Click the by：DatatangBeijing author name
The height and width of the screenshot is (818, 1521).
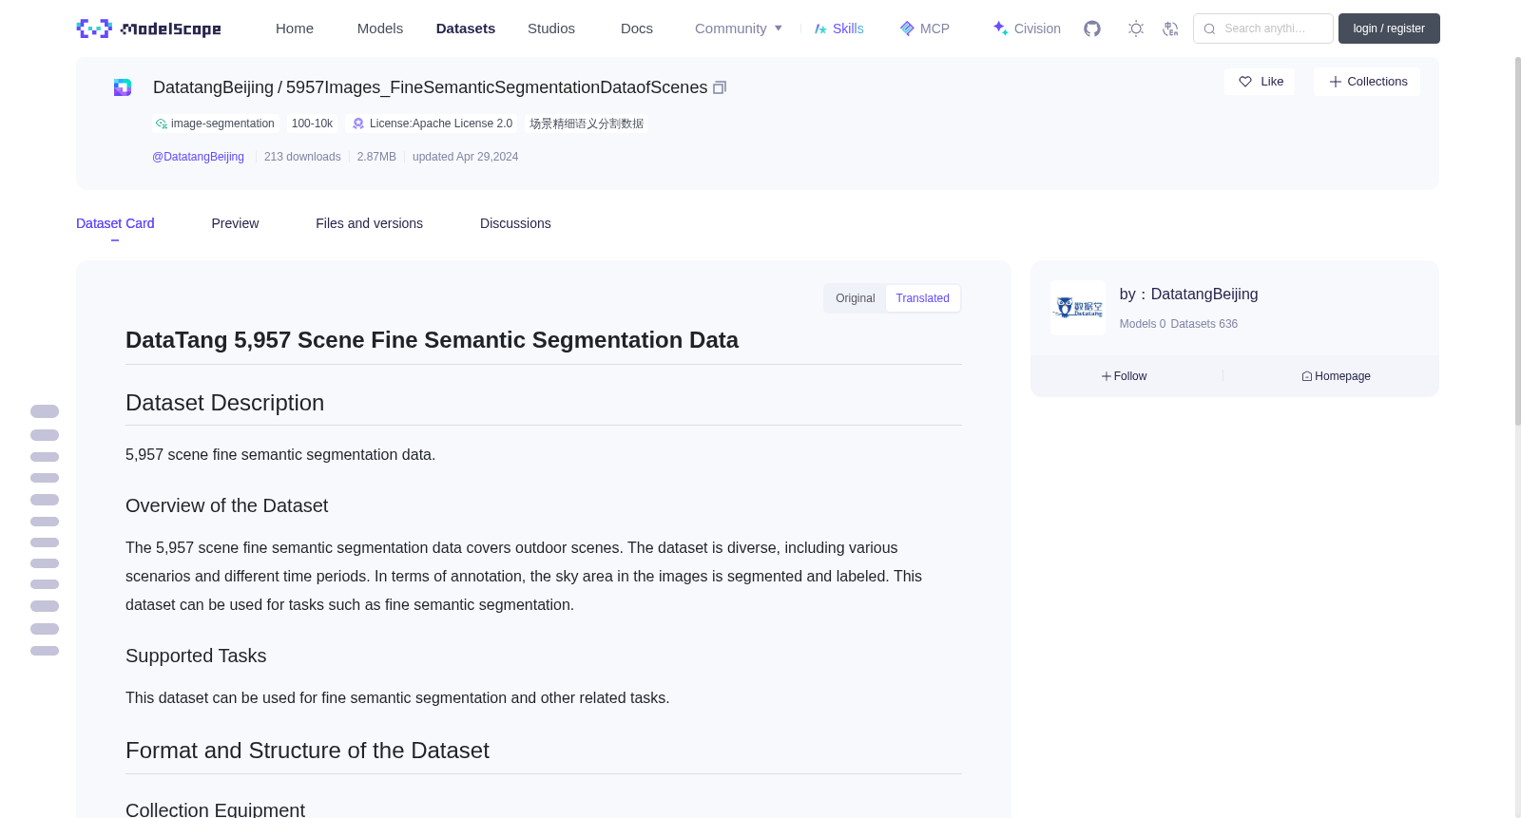click(x=1188, y=295)
